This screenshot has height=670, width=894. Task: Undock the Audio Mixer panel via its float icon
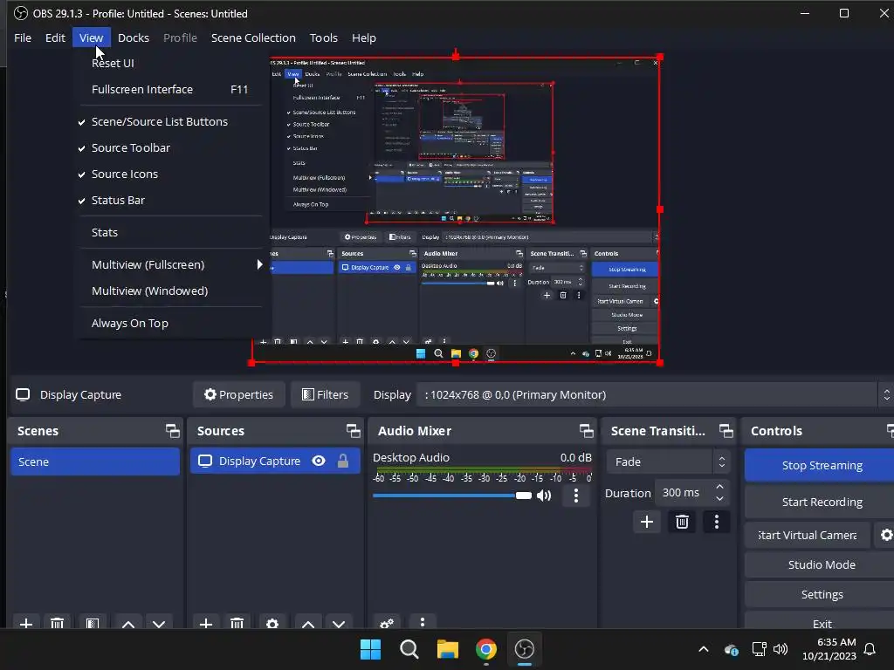click(x=586, y=431)
